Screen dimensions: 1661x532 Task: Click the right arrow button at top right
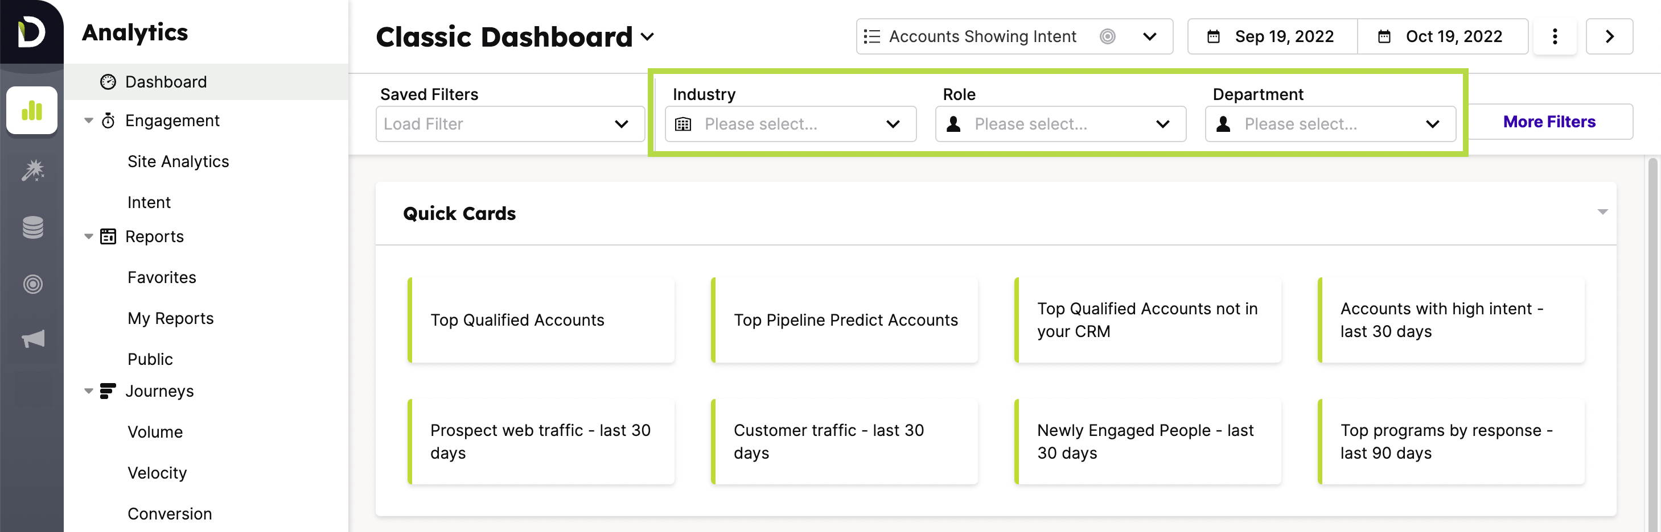coord(1609,37)
